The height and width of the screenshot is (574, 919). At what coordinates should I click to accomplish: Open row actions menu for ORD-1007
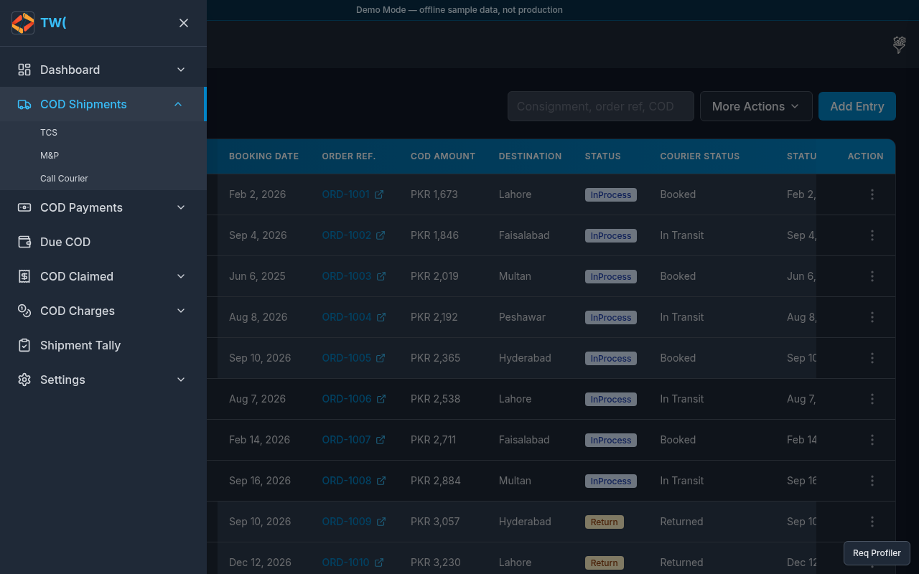[x=872, y=440]
